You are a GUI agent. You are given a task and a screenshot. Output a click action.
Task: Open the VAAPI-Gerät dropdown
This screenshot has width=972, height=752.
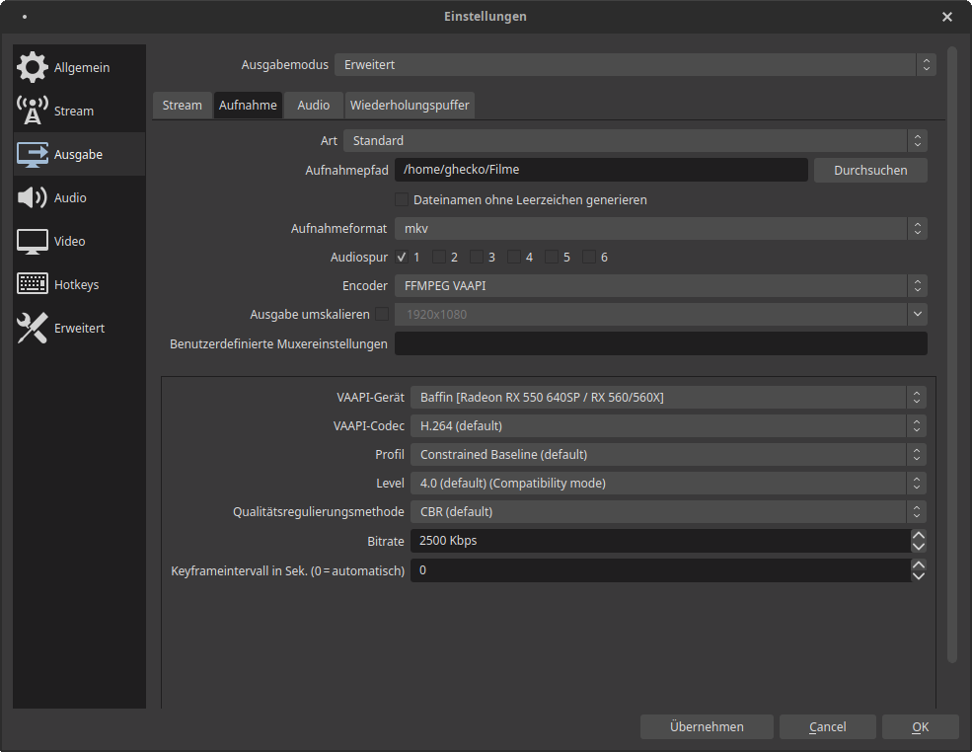tap(668, 398)
